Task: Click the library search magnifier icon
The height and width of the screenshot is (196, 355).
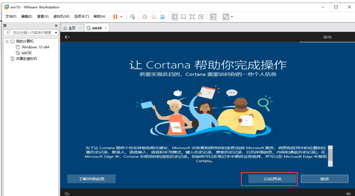Action: [x=8, y=32]
